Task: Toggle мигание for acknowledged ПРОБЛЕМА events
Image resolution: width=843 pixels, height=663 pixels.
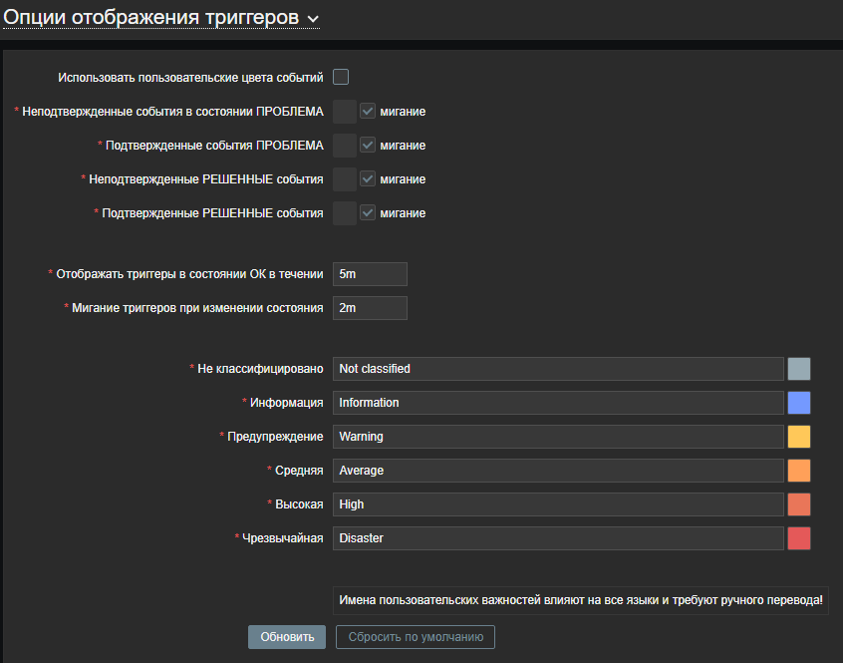Action: (x=368, y=146)
